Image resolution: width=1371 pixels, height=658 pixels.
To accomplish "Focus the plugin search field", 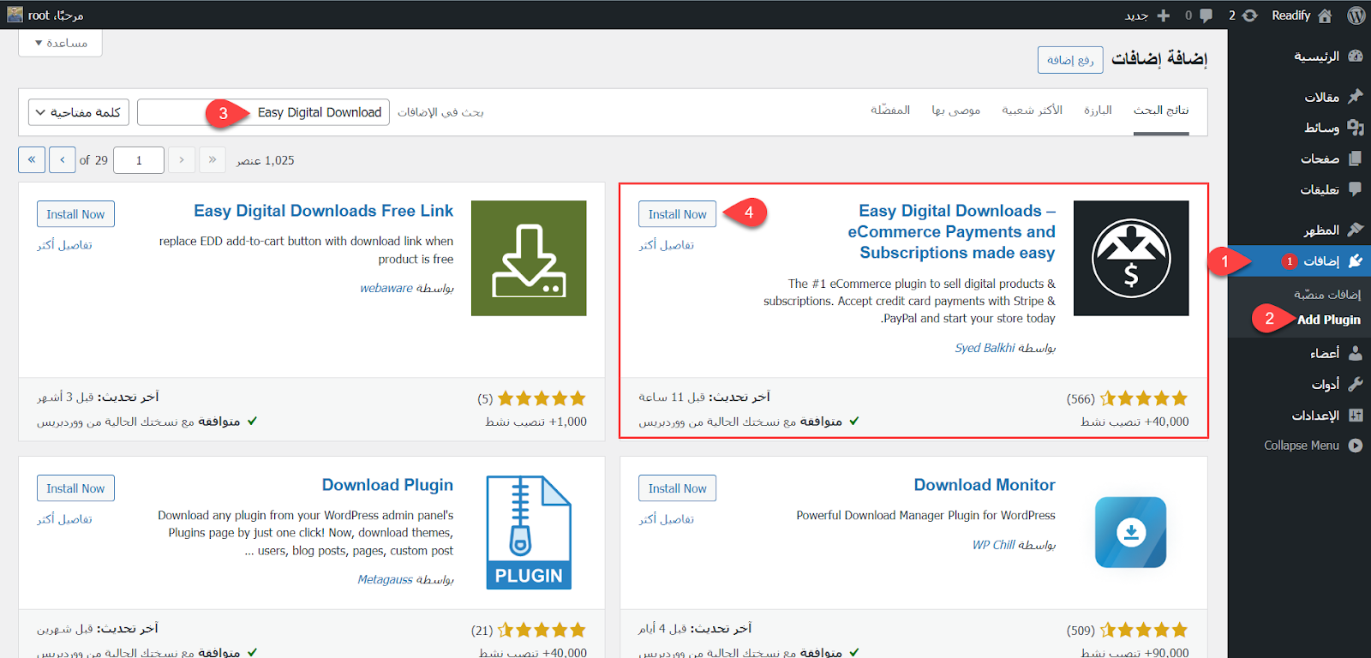I will click(263, 112).
